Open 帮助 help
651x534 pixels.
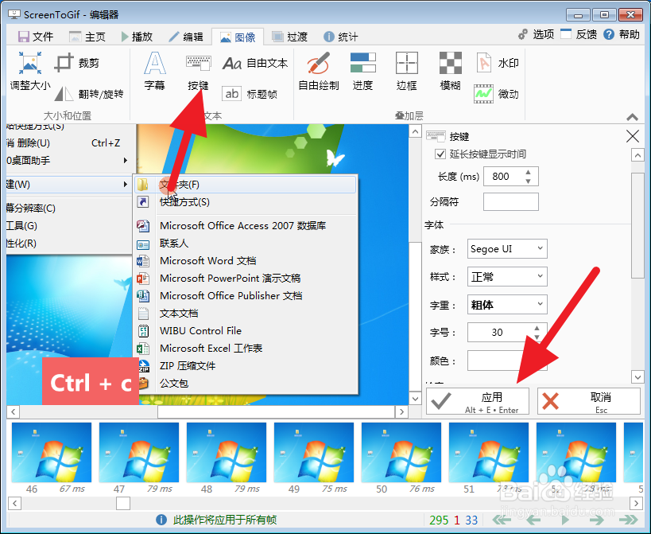pos(622,34)
